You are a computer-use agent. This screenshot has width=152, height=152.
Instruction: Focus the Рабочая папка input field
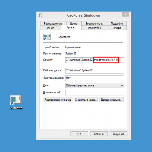pos(94,71)
